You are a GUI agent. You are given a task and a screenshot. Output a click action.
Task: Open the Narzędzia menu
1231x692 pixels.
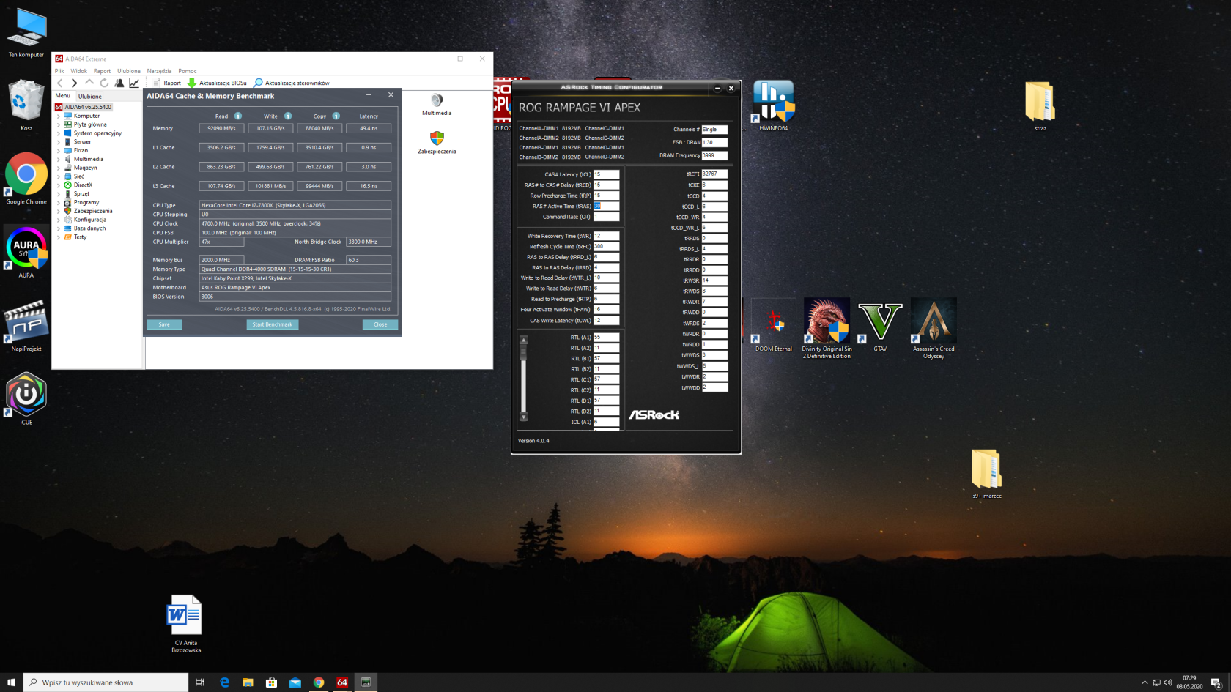pyautogui.click(x=159, y=71)
